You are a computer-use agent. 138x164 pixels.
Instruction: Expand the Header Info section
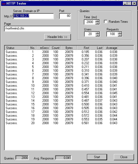coord(57,37)
